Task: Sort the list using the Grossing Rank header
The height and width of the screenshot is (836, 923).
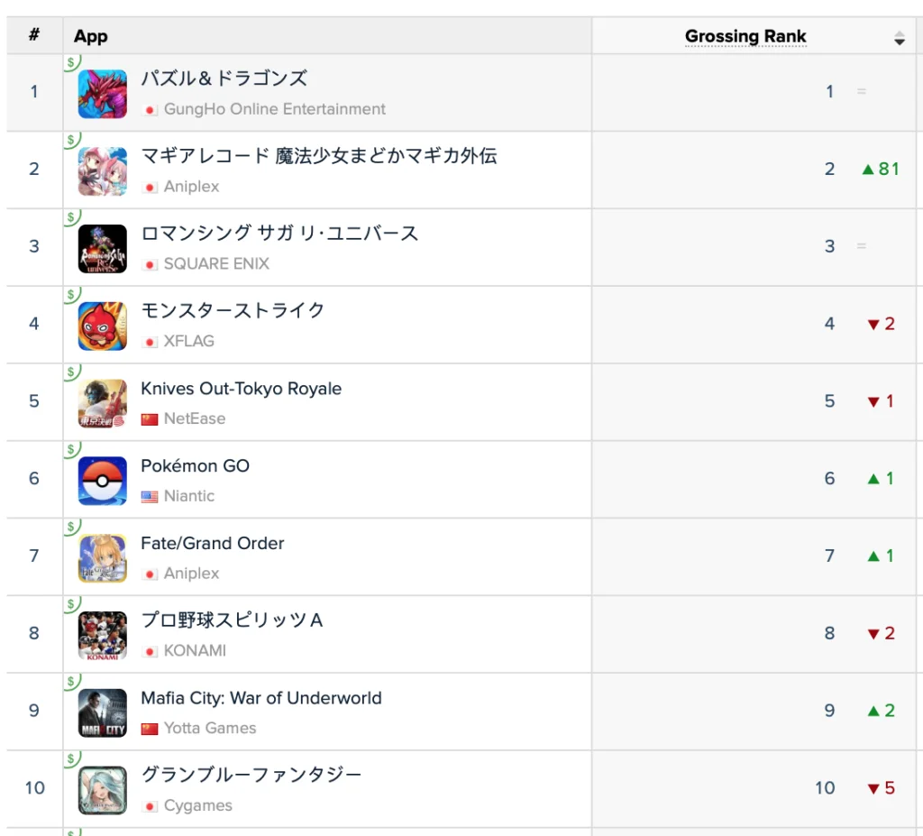Action: (x=745, y=36)
